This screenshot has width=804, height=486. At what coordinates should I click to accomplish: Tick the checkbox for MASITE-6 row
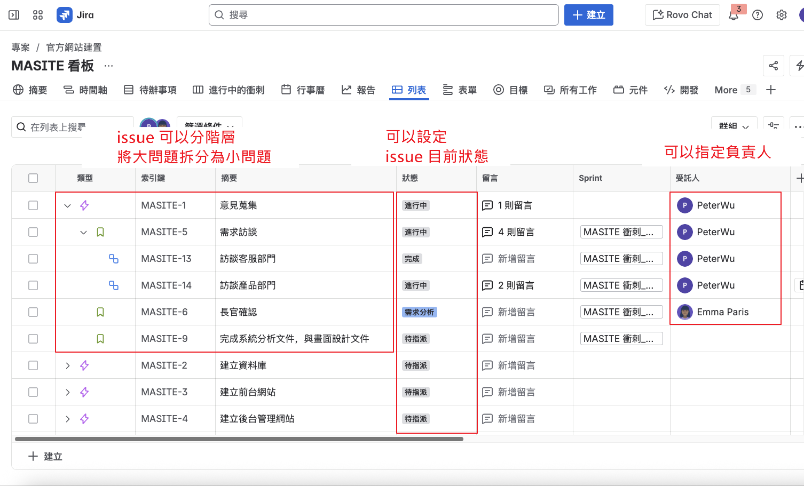click(33, 312)
